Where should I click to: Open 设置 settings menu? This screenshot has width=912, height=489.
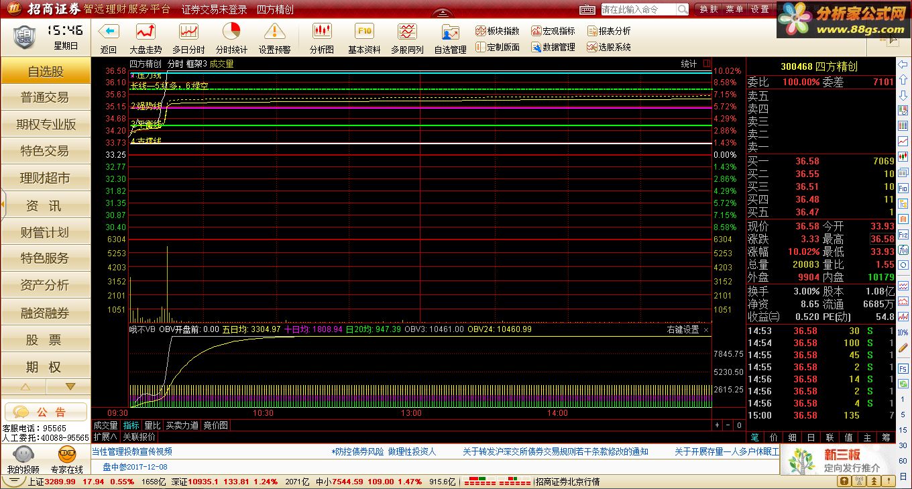(x=760, y=9)
